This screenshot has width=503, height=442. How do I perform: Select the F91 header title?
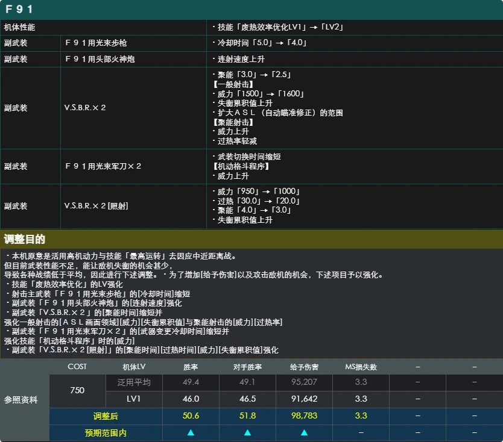tap(19, 9)
